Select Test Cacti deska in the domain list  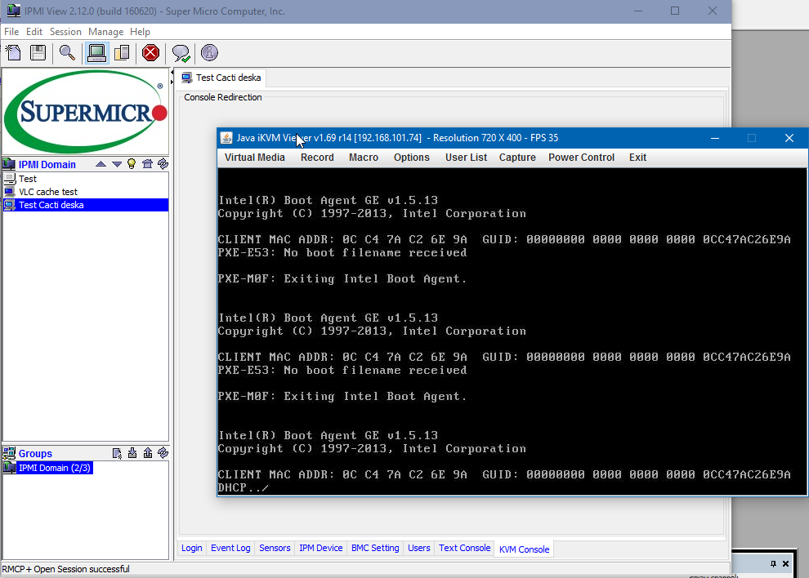click(x=86, y=205)
